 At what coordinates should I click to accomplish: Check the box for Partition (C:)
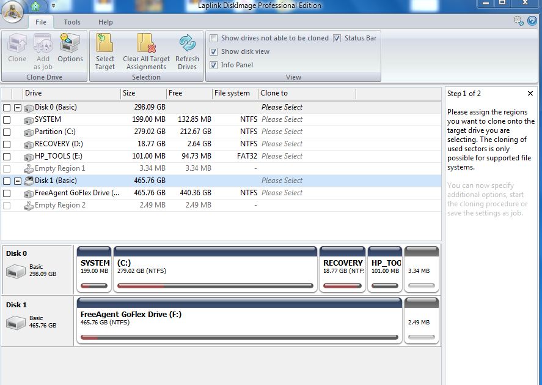point(7,132)
